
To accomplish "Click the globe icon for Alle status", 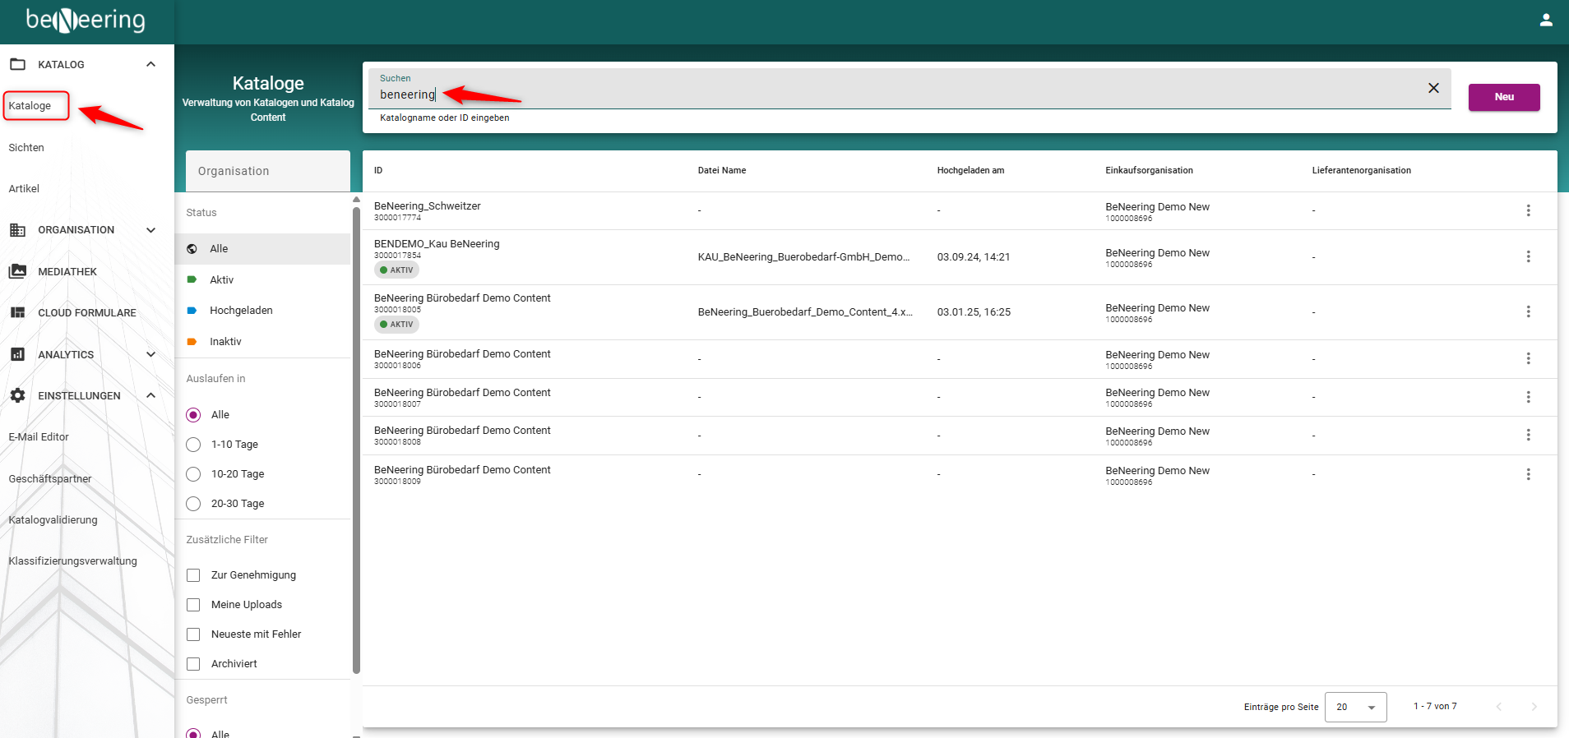I will pyautogui.click(x=192, y=249).
